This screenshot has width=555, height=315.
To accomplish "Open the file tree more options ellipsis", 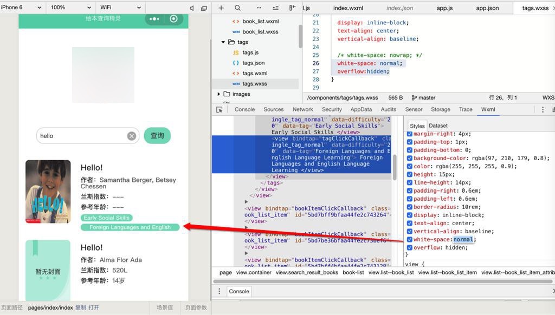I will (x=259, y=8).
